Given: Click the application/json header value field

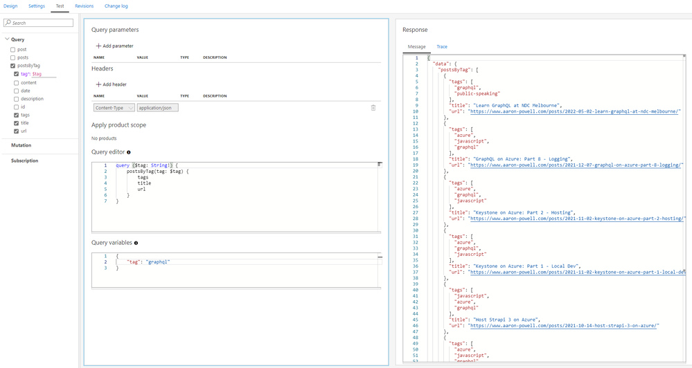Looking at the screenshot, I should [157, 108].
